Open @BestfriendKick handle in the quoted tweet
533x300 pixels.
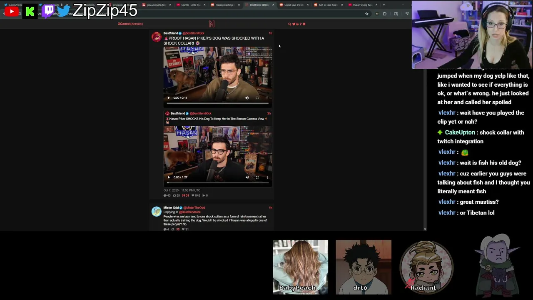pyautogui.click(x=201, y=113)
